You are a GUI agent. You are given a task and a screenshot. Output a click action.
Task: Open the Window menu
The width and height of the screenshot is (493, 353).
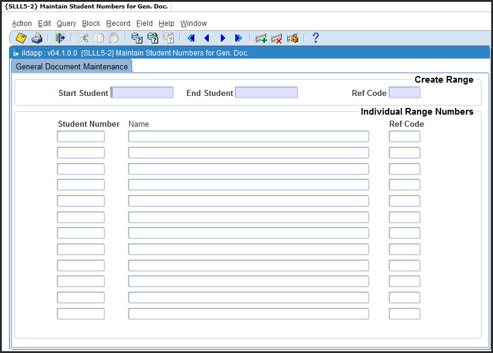194,24
